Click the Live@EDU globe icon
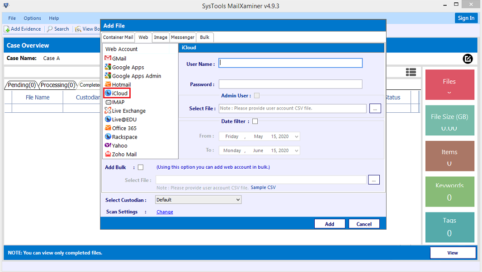The image size is (482, 272). [x=108, y=119]
